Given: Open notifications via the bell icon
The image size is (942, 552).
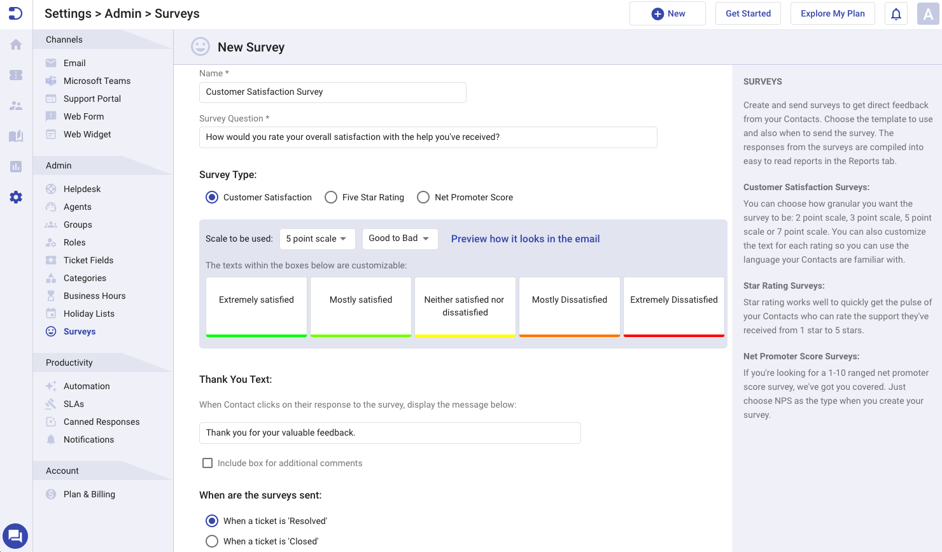Looking at the screenshot, I should click(x=896, y=13).
